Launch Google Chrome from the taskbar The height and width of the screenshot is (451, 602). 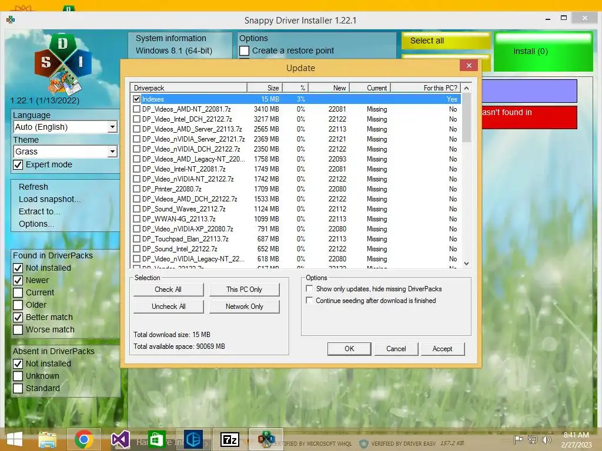tap(83, 439)
